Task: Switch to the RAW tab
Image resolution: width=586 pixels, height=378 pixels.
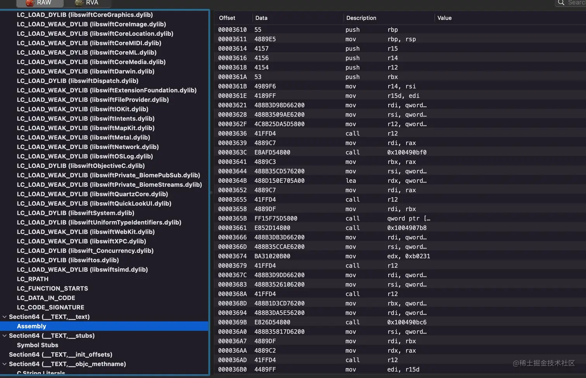Action: (x=40, y=3)
